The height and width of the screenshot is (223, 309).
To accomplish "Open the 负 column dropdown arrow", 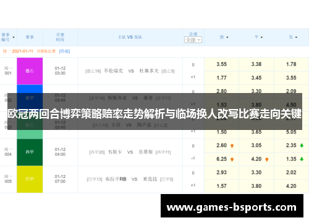I will click(296, 38).
